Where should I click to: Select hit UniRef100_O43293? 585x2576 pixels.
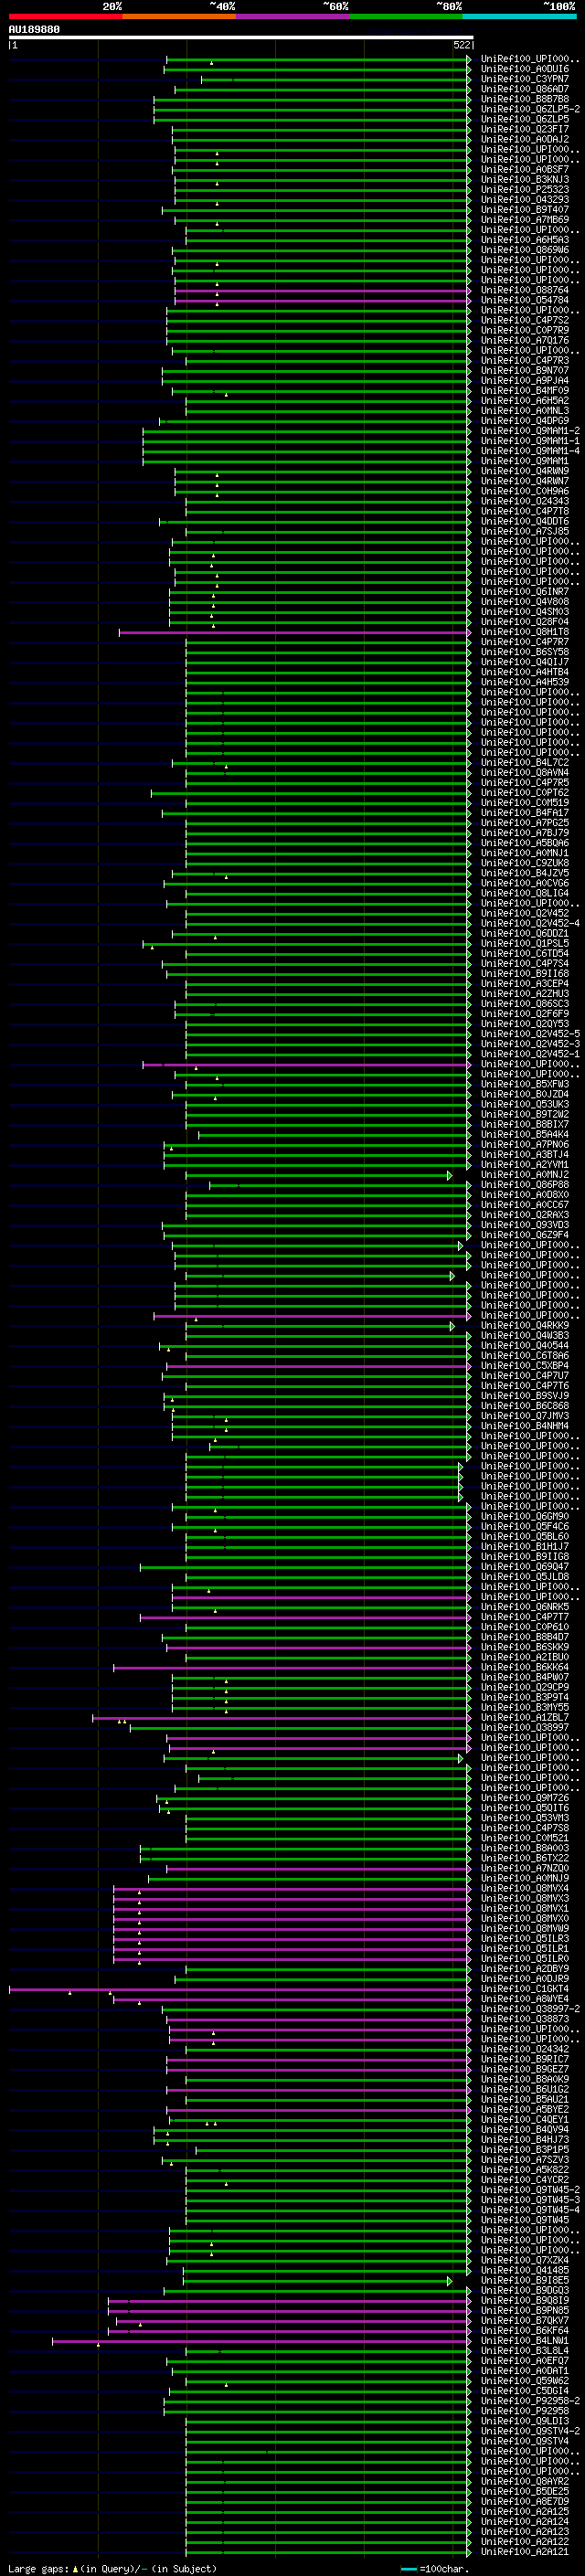(x=525, y=200)
